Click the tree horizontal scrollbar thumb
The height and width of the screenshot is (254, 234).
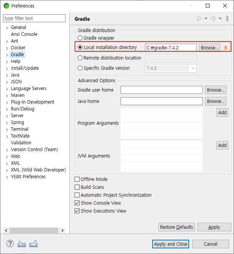(34, 230)
